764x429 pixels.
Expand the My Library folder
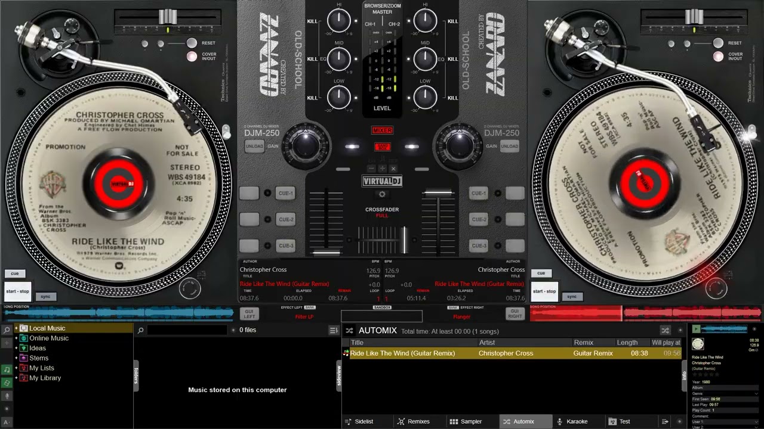pyautogui.click(x=17, y=378)
